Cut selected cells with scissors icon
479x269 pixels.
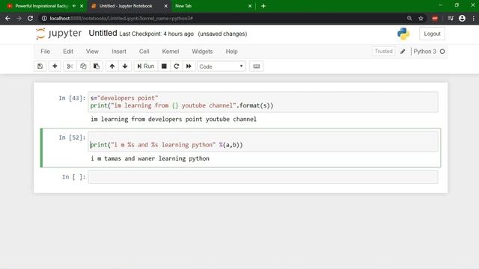pyautogui.click(x=70, y=67)
